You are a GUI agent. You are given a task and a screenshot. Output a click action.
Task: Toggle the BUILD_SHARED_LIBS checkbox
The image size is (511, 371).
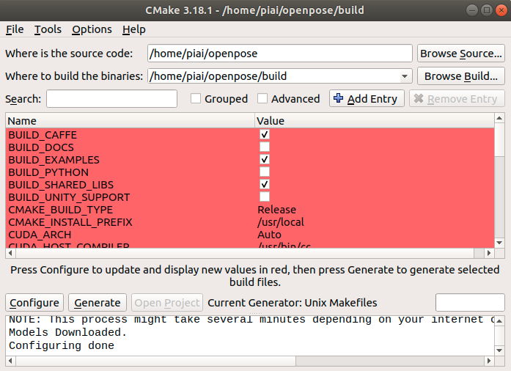pos(265,184)
